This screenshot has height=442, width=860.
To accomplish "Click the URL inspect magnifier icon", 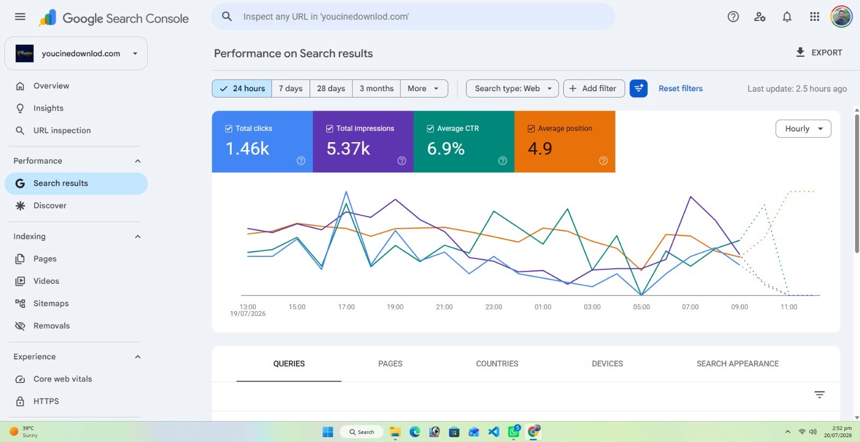I will coord(227,17).
